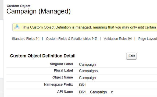Click the Namespace Prefix field label

[x=59, y=84]
